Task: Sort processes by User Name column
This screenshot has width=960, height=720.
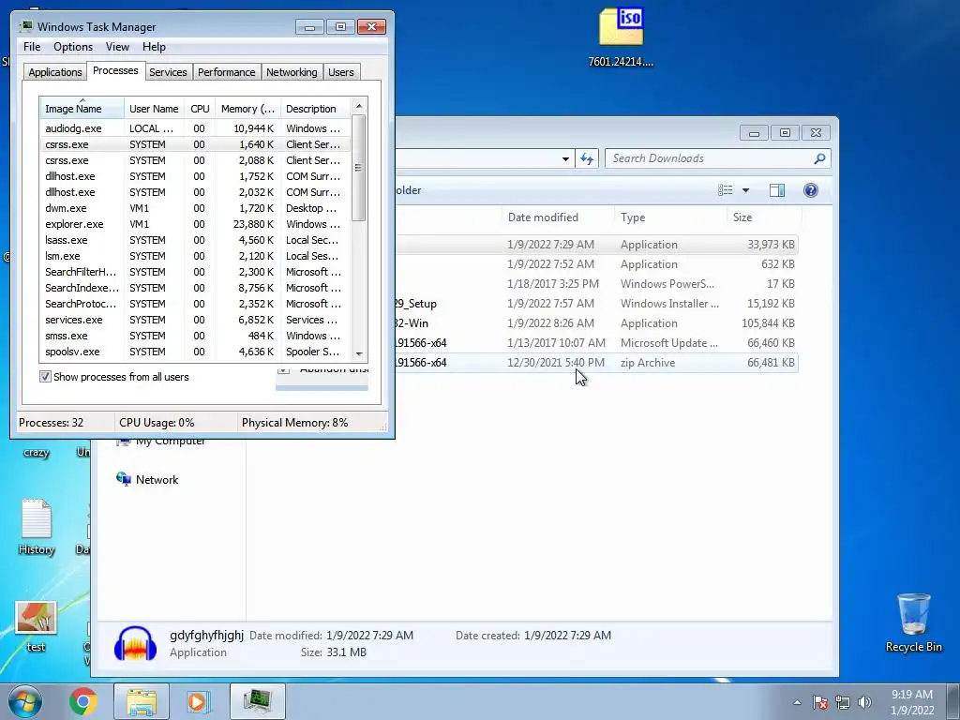Action: click(154, 109)
